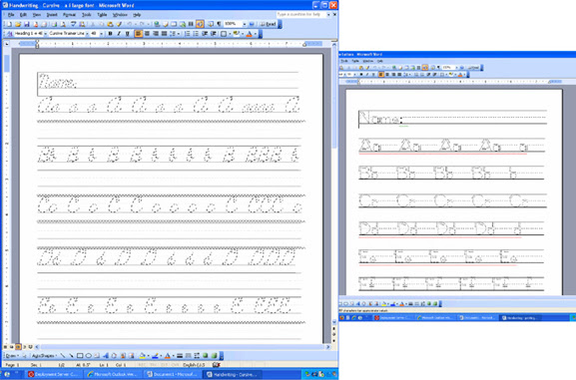Open the Zoom 100% dropdown in front window
Image resolution: width=576 pixels, height=380 pixels.
(244, 24)
